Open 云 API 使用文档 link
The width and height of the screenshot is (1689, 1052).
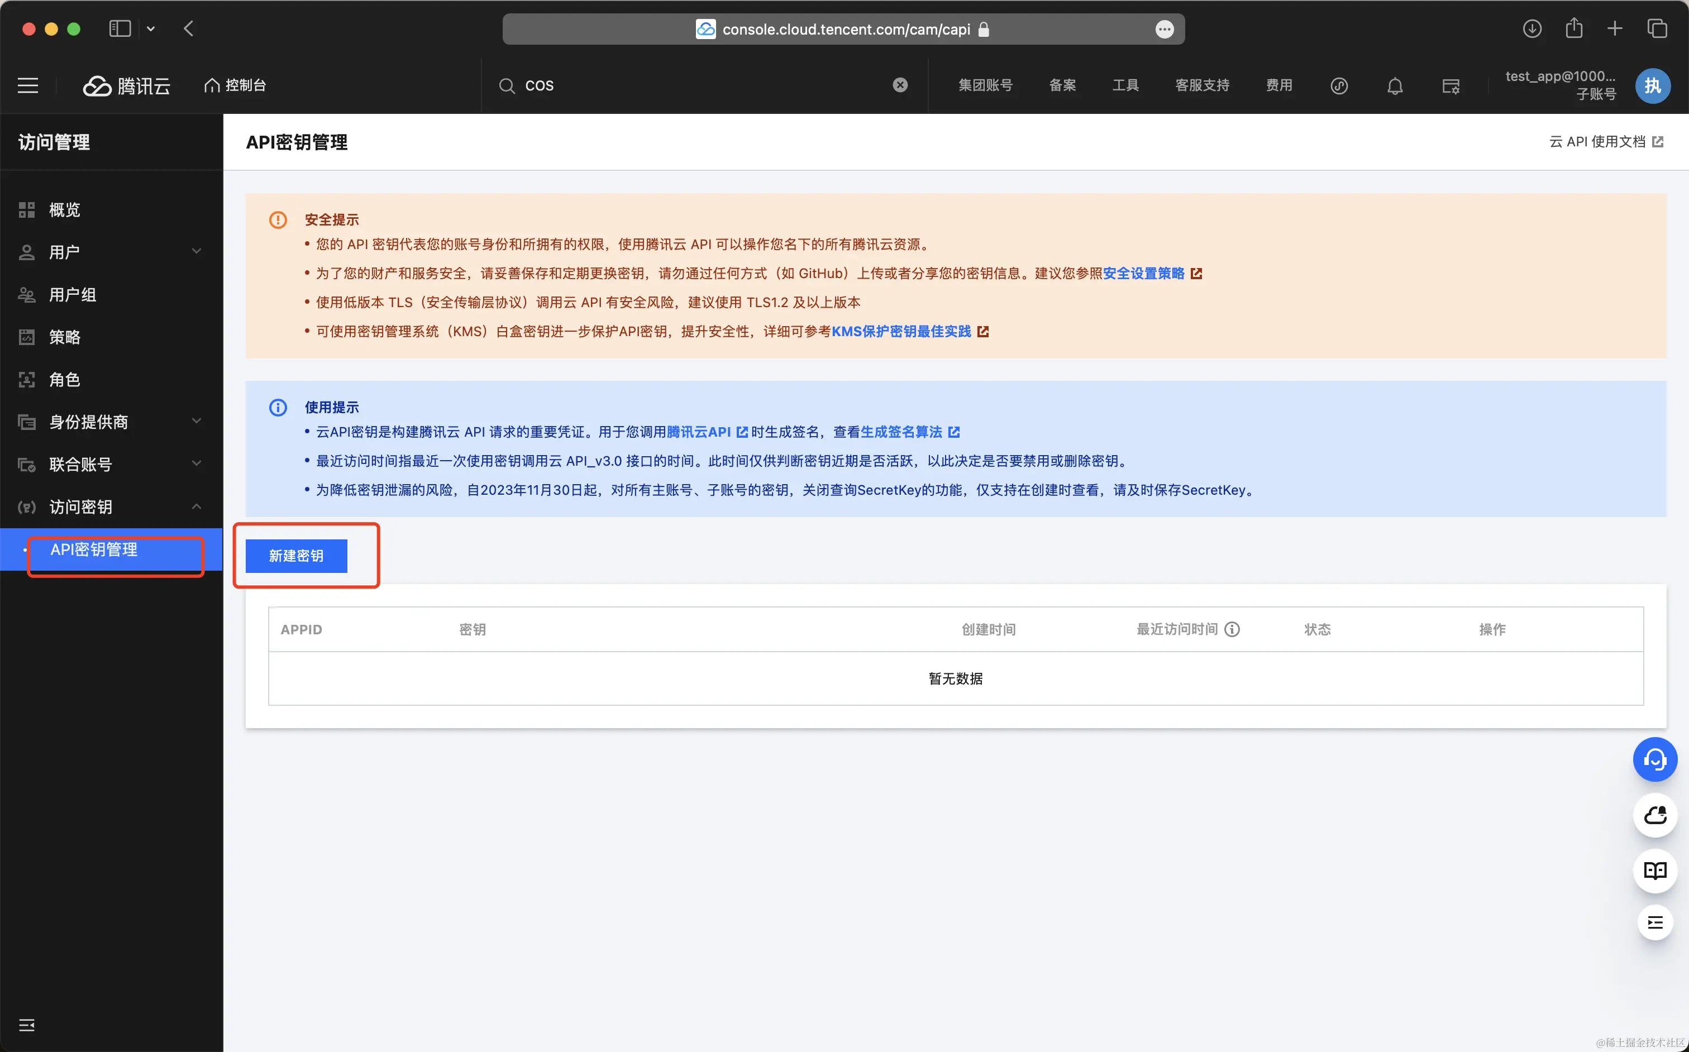[1605, 142]
